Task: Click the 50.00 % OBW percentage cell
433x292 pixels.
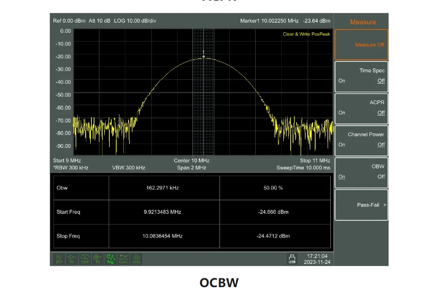Action: (x=273, y=188)
